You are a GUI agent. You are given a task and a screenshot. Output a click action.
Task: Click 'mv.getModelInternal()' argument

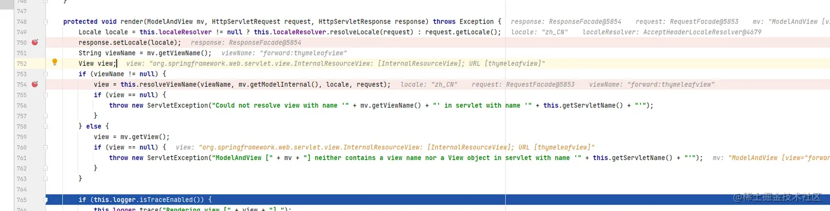pyautogui.click(x=279, y=84)
